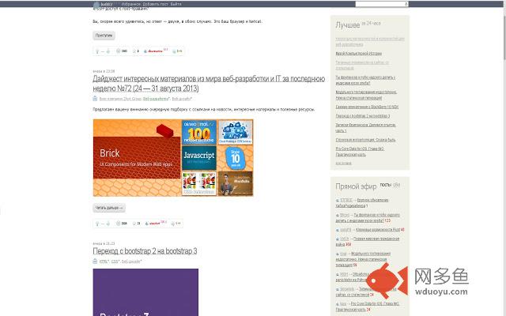Click the 100 облако mail.ru thumbnail tile
Viewport: 506px width, 316px height.
pyautogui.click(x=198, y=132)
